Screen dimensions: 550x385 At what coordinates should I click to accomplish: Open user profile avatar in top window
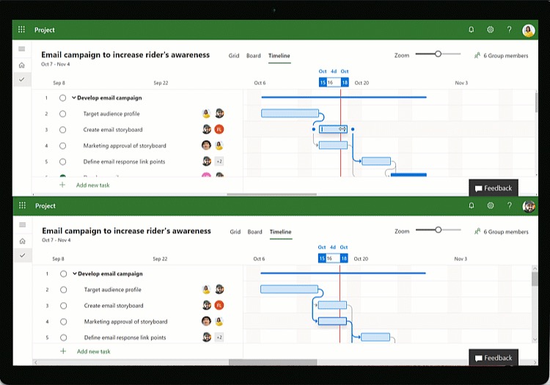pyautogui.click(x=528, y=30)
